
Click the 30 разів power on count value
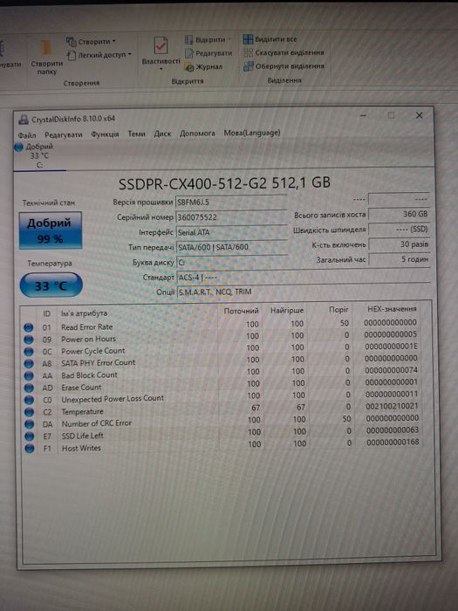[x=399, y=244]
